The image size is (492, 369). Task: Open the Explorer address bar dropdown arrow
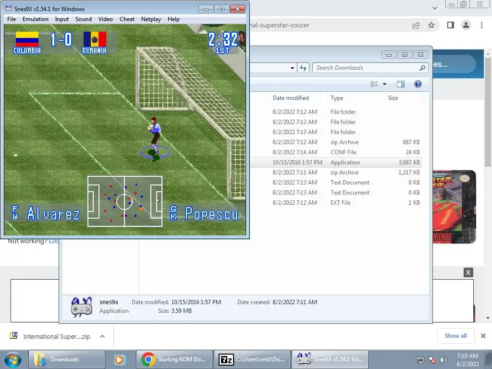(x=292, y=68)
